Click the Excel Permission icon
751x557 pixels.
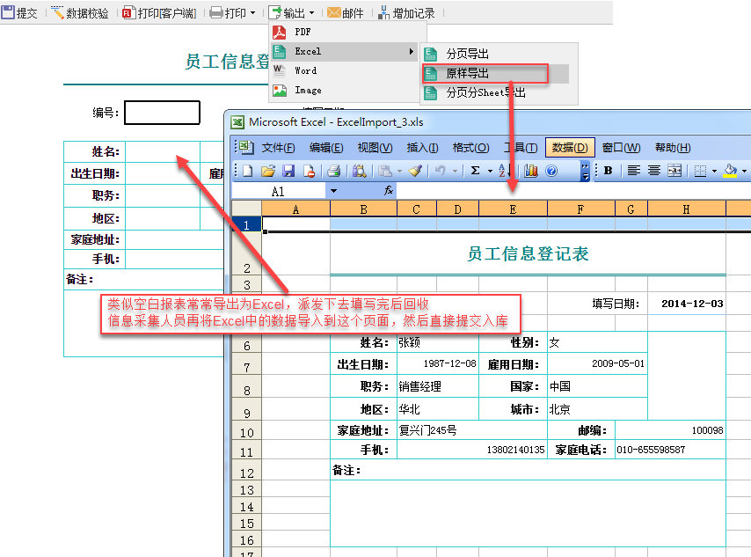pos(309,171)
